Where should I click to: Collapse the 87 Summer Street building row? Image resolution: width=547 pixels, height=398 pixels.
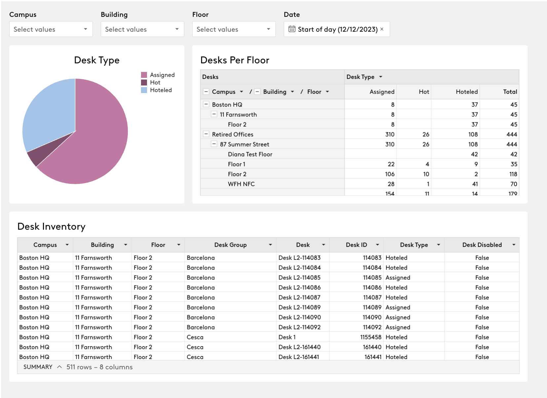(213, 144)
